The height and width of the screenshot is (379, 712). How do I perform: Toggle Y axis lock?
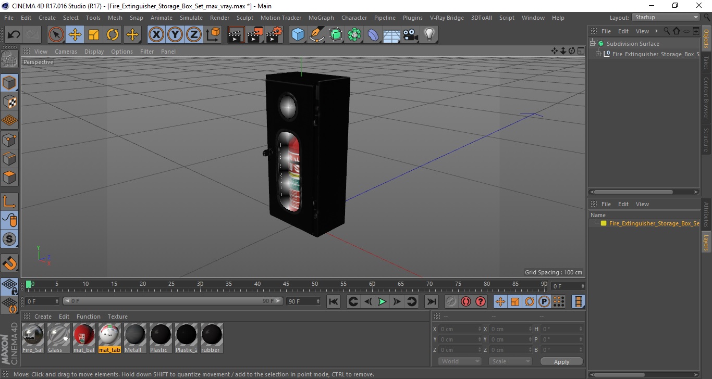click(175, 35)
